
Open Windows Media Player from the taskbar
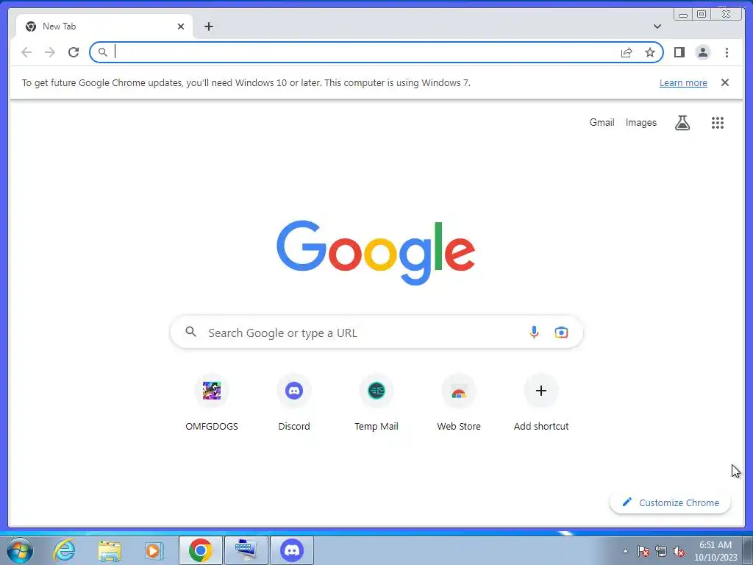[x=154, y=550]
